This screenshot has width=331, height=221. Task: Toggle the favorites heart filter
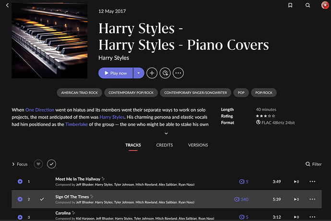[x=38, y=164]
